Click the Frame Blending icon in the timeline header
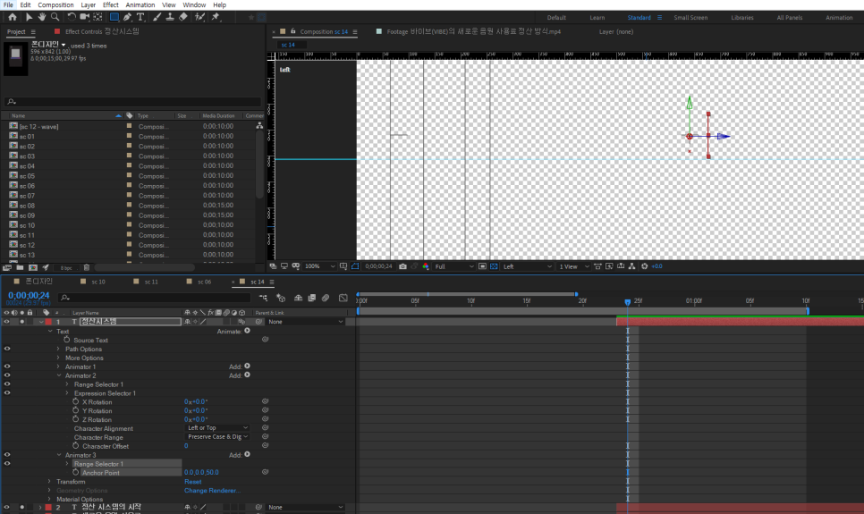This screenshot has height=514, width=864. click(312, 298)
